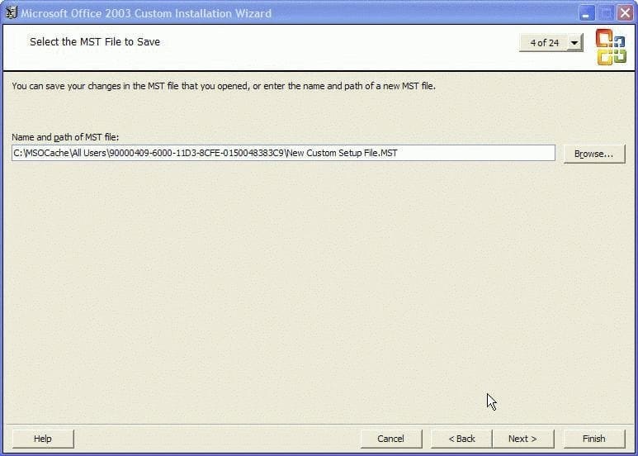Viewport: 638px width, 456px height.
Task: Click into the MST file path field
Action: tap(283, 153)
